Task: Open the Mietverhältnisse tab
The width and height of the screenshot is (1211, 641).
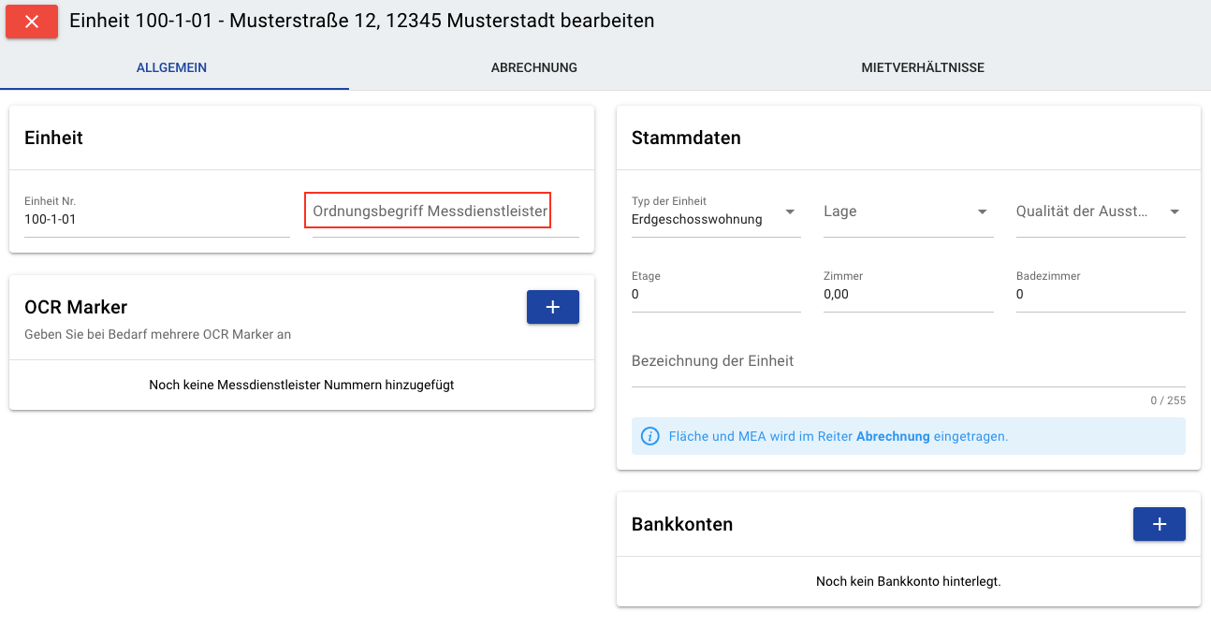Action: coord(922,67)
